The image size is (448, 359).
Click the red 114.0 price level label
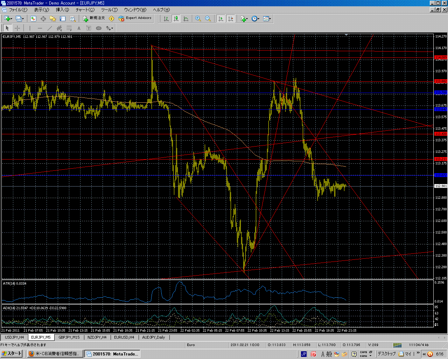pyautogui.click(x=440, y=57)
